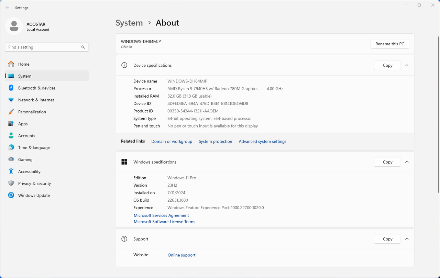440x278 pixels.
Task: Open Personalization settings
Action: click(x=47, y=112)
